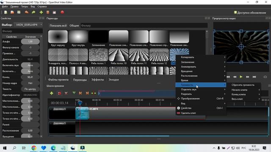
Task: Toggle the razor tool on timeline toolbar
Action: tap(66, 93)
